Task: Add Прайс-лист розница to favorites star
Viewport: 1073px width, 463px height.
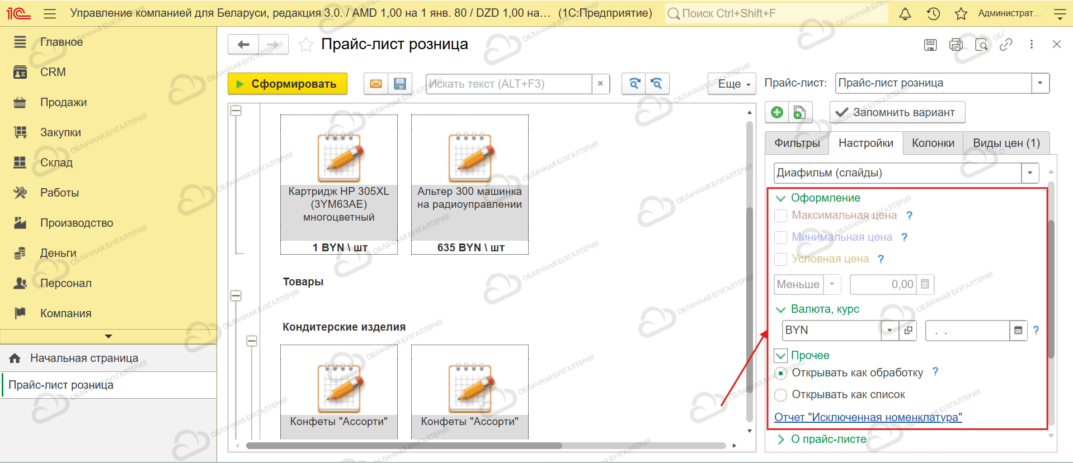Action: (x=305, y=45)
